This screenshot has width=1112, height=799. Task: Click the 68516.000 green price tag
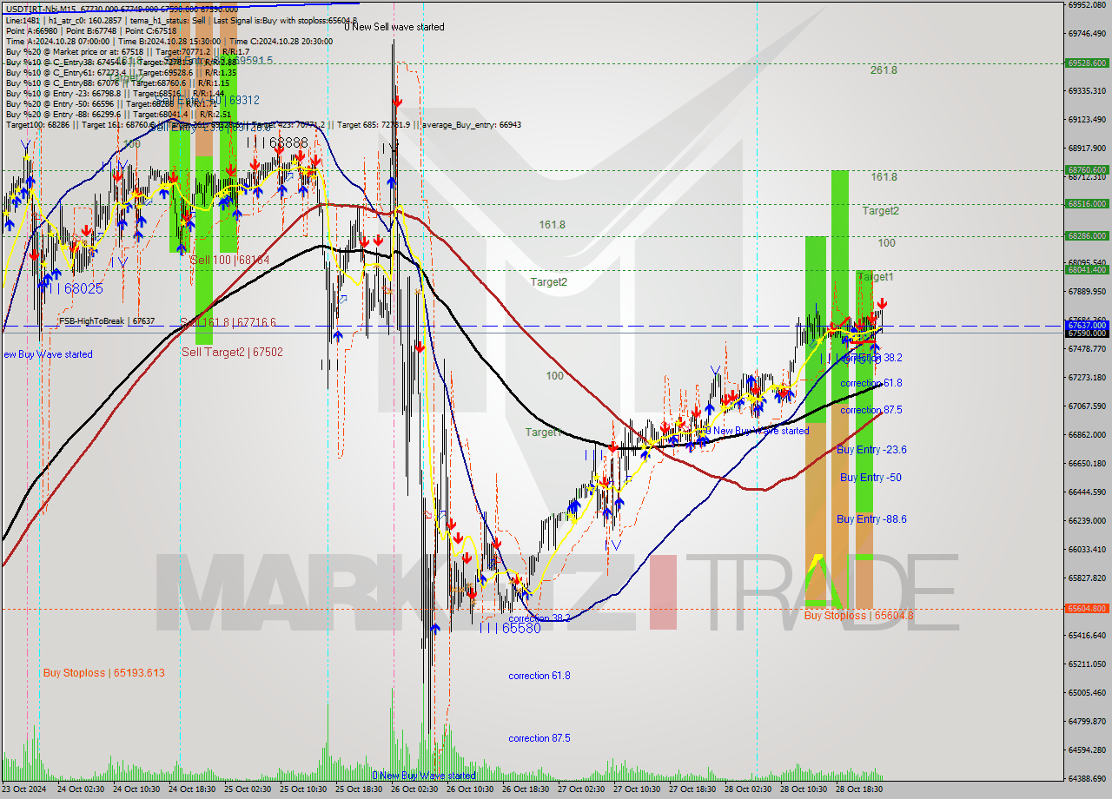click(1086, 204)
